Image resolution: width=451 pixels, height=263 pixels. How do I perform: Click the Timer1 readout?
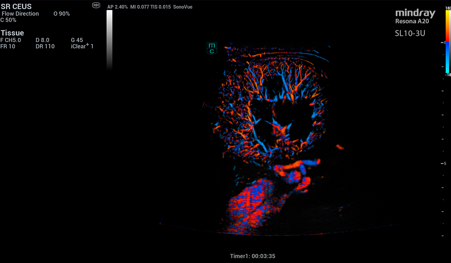pyautogui.click(x=253, y=256)
